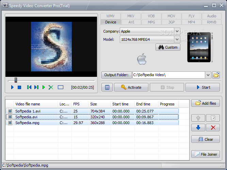Expand the Model dropdown arrow

pyautogui.click(x=177, y=39)
